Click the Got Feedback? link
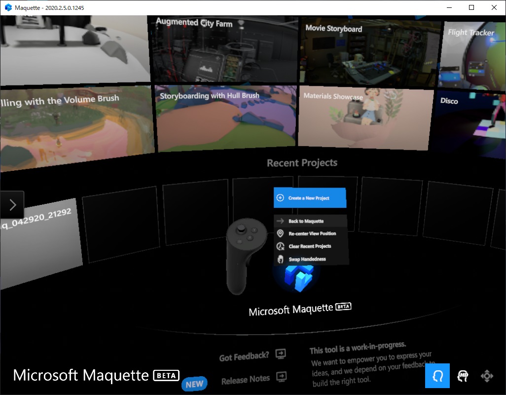This screenshot has height=395, width=506. tap(244, 356)
